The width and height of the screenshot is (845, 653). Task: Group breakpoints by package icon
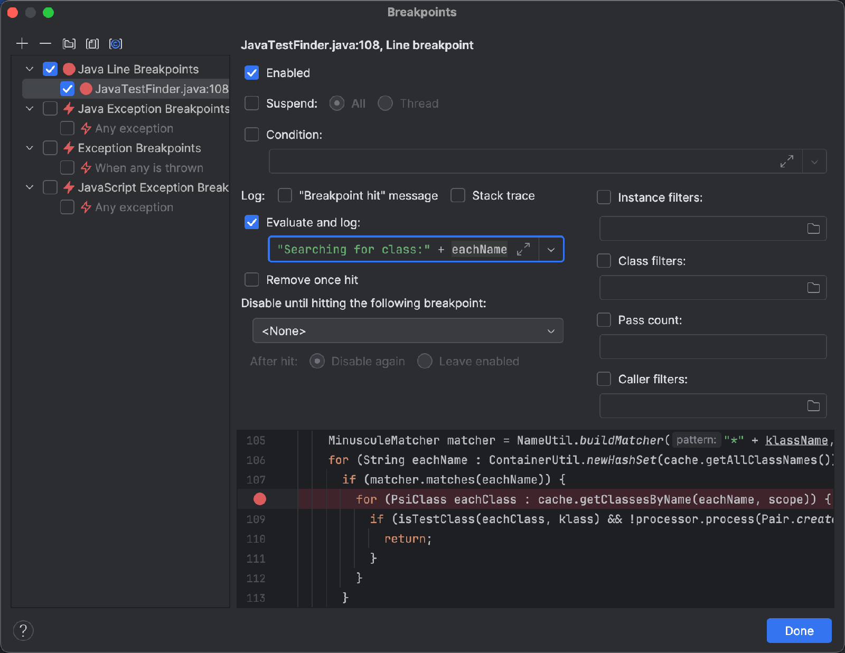[x=69, y=44]
